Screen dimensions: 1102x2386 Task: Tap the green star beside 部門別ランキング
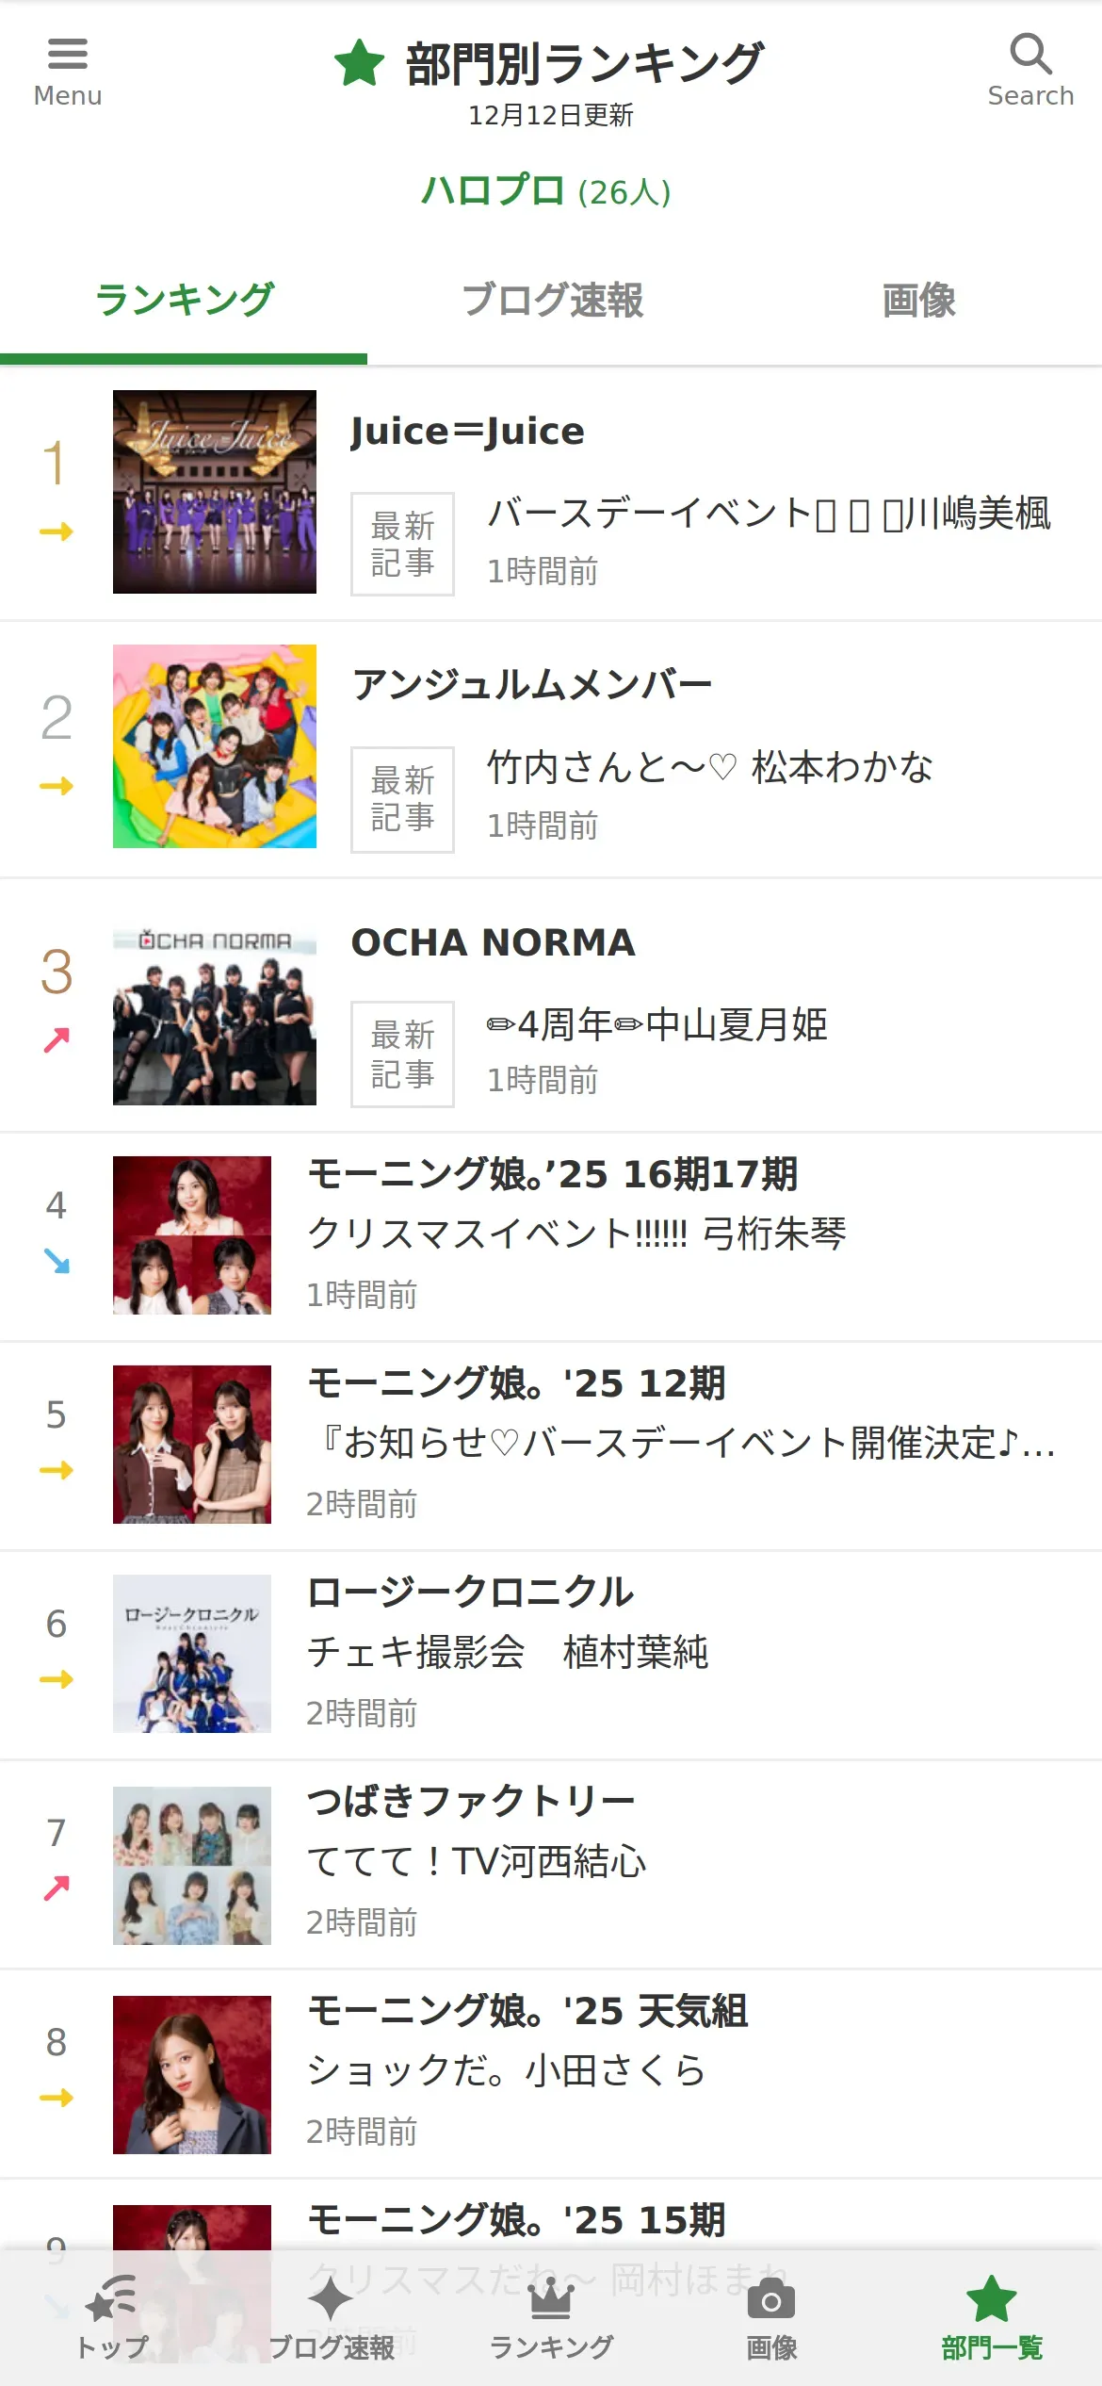click(x=359, y=63)
